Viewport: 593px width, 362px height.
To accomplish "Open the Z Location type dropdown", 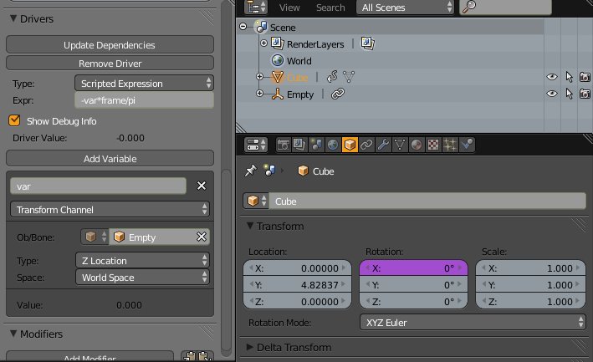I will click(142, 260).
